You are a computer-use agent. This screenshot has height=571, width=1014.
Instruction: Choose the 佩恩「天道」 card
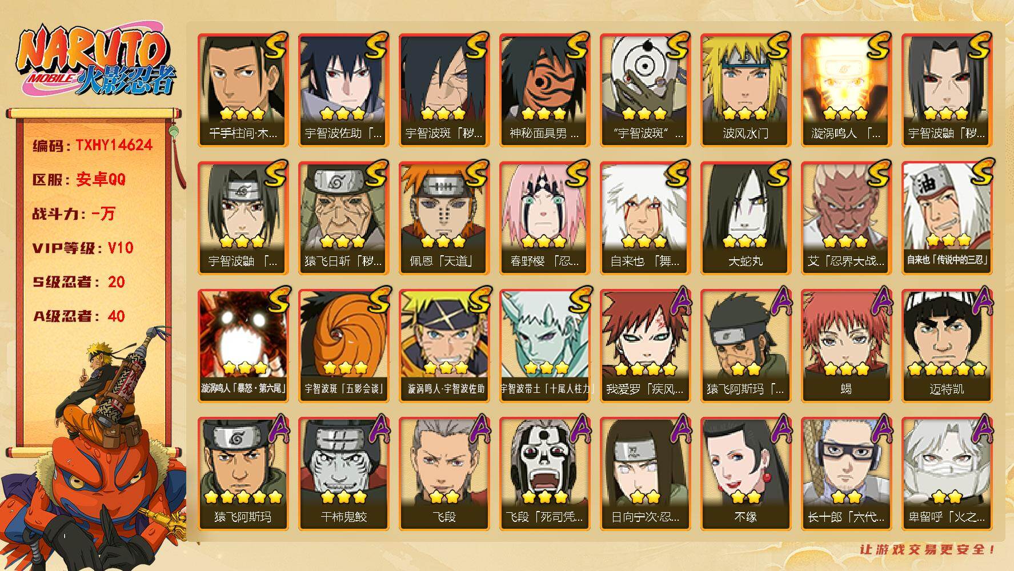[x=443, y=218]
